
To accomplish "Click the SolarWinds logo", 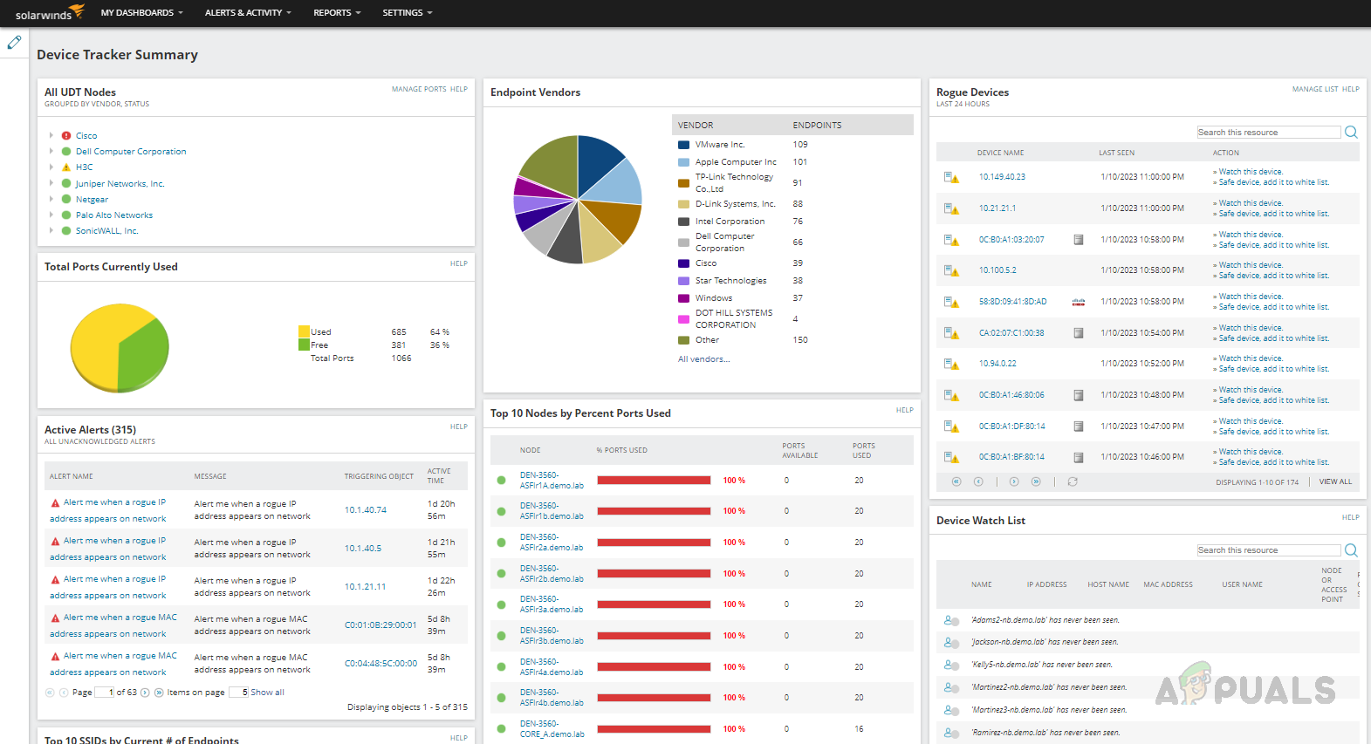I will click(x=50, y=12).
